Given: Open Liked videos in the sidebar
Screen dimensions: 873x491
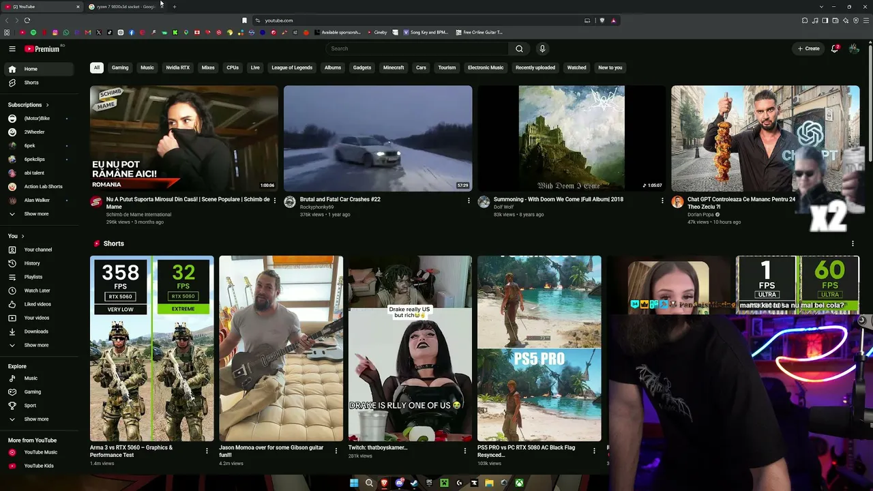Looking at the screenshot, I should click(x=38, y=304).
